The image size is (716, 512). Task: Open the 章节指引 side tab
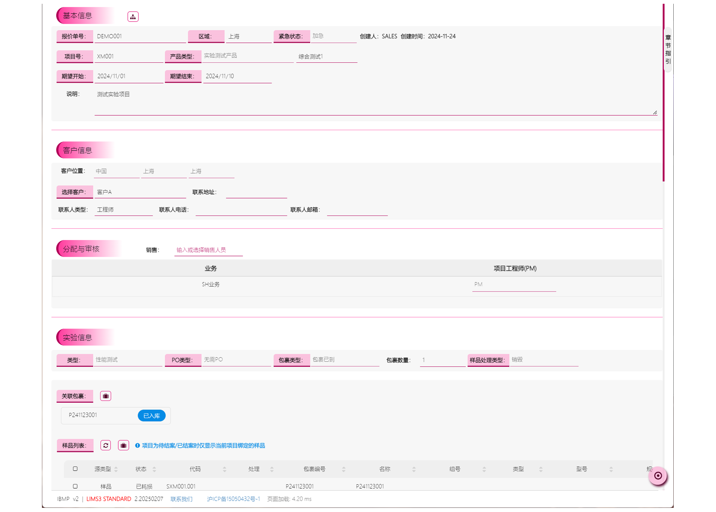pyautogui.click(x=668, y=49)
